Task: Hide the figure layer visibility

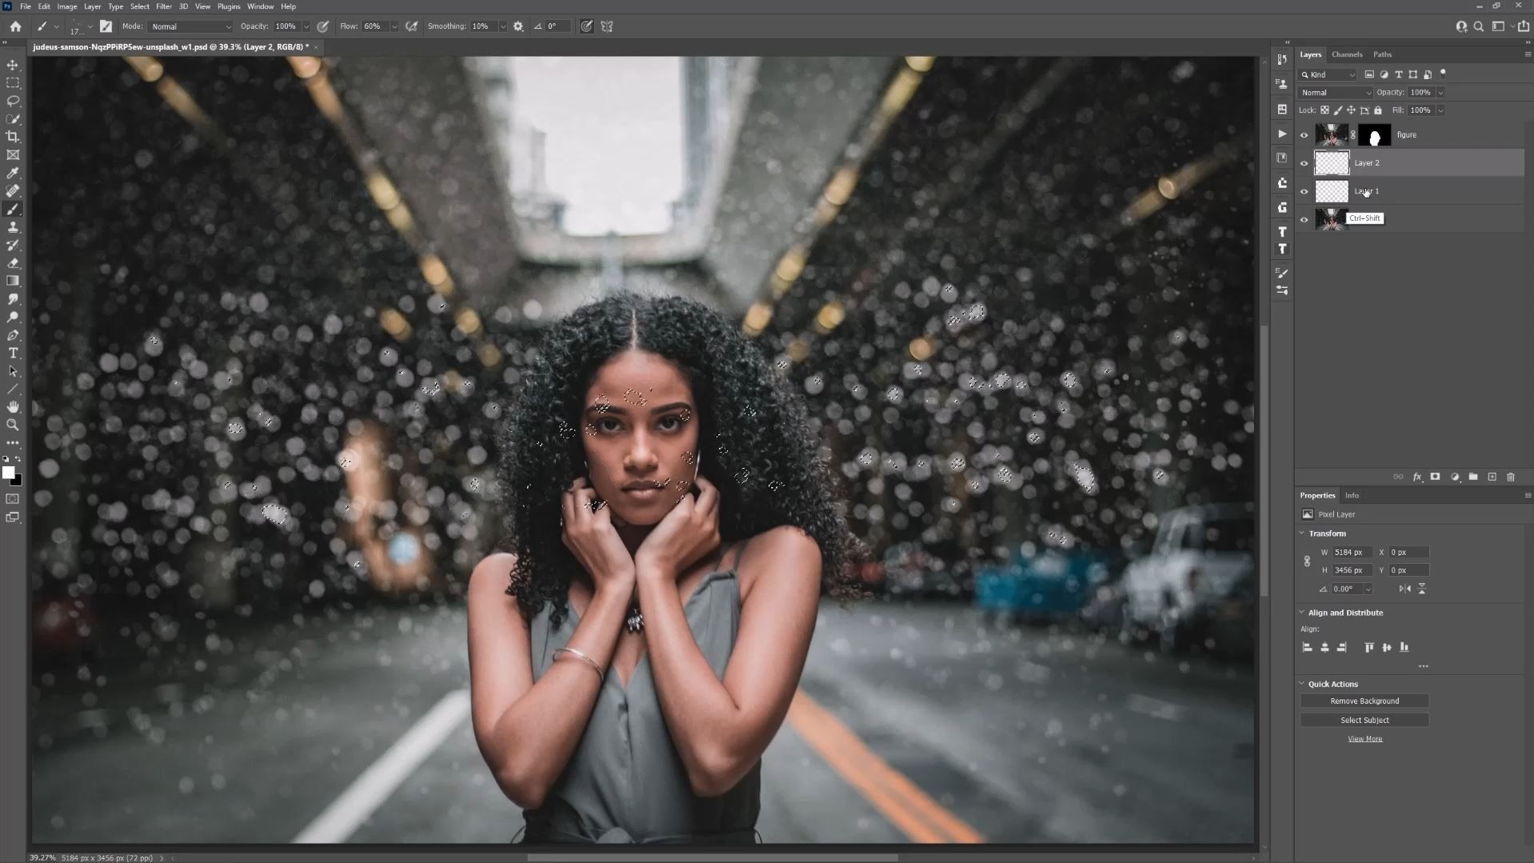Action: [x=1304, y=135]
